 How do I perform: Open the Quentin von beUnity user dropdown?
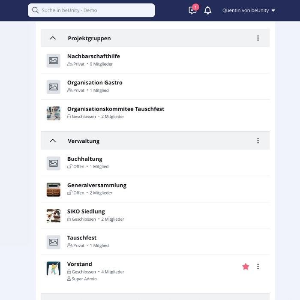(x=249, y=10)
